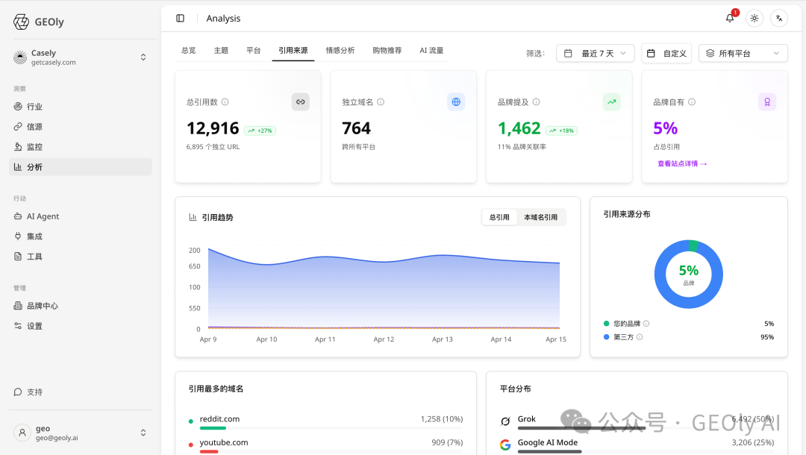806x455 pixels.
Task: Click the 行业 sidebar item
Action: coord(81,107)
